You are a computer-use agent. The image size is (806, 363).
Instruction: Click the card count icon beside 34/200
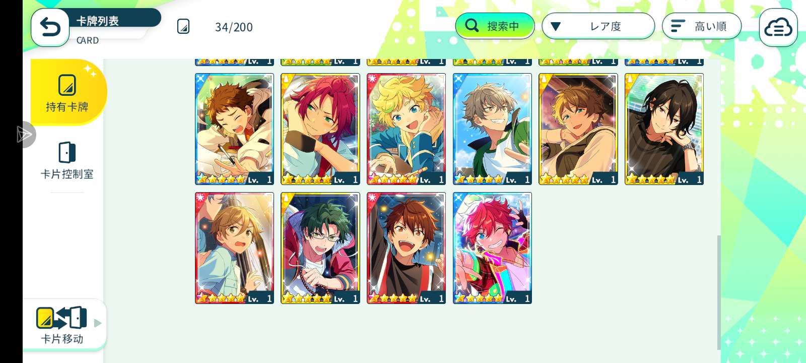pos(183,27)
